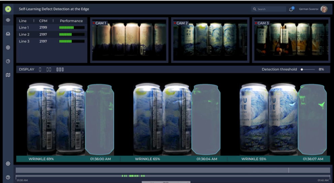The width and height of the screenshot is (334, 183).
Task: Sort by the Performance column header
Action: pyautogui.click(x=71, y=21)
